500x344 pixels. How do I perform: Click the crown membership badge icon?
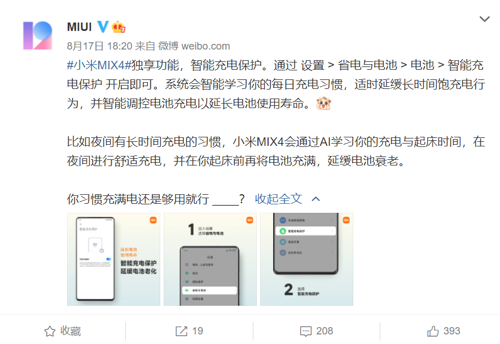click(119, 26)
